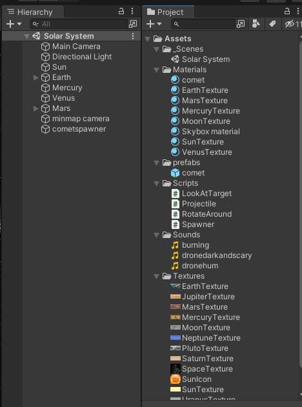
Task: Open Project search scope picker icon
Action: [241, 24]
